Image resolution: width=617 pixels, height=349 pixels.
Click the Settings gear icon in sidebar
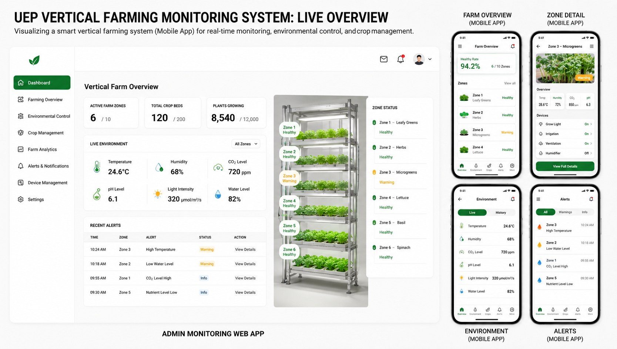click(21, 199)
